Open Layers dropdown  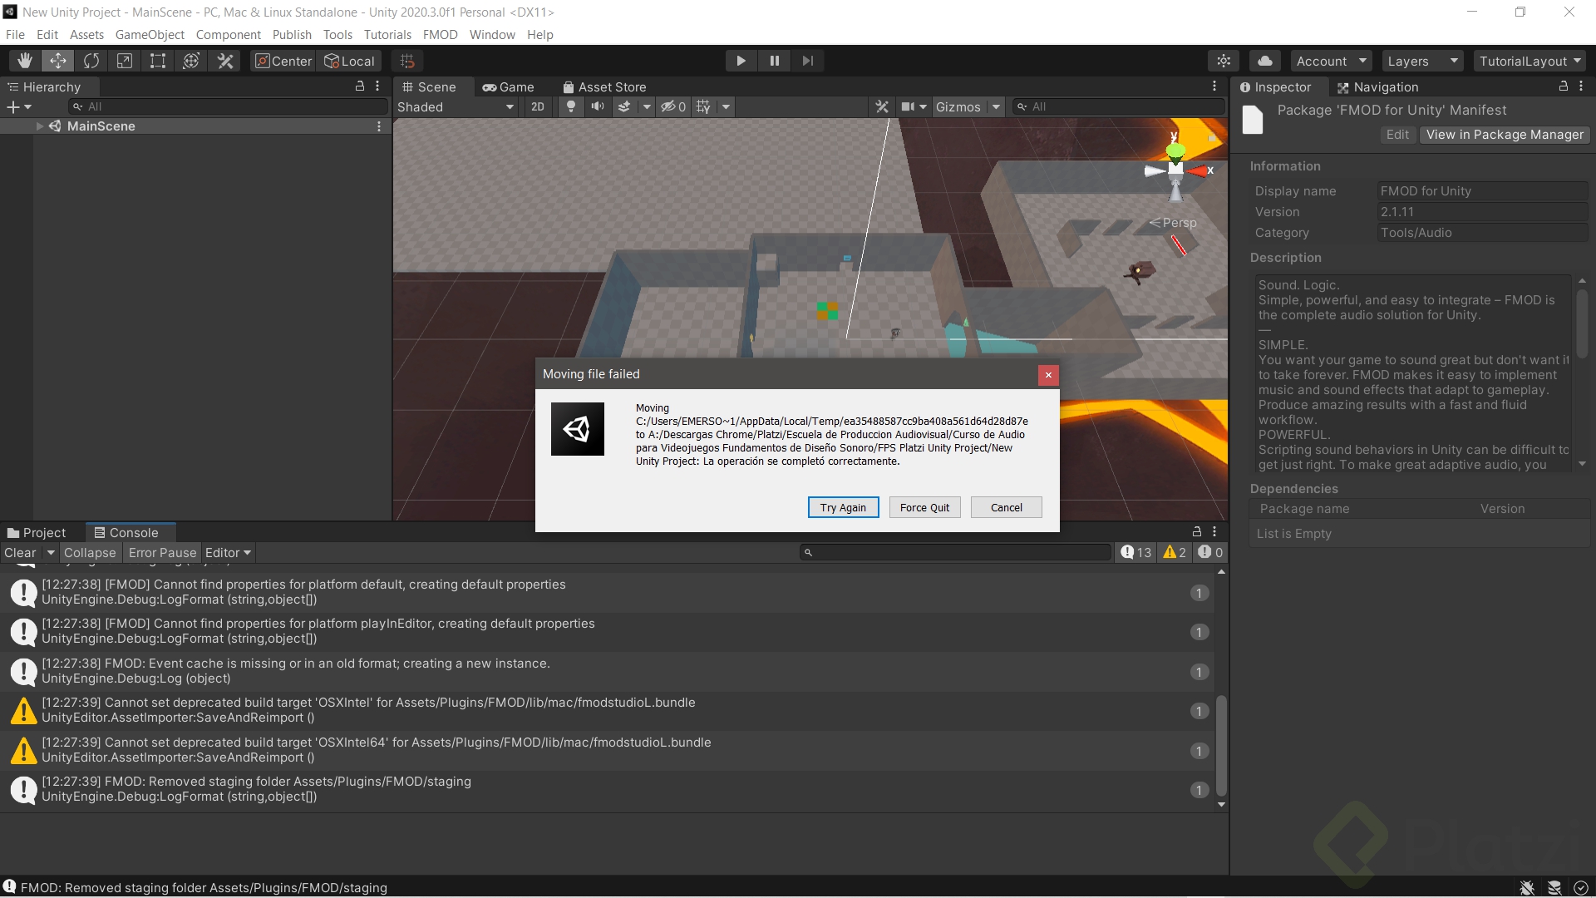(x=1422, y=61)
